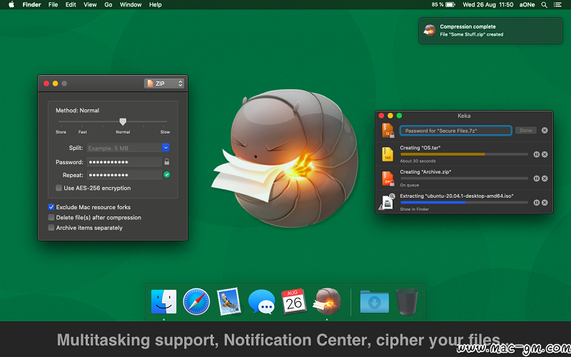The height and width of the screenshot is (357, 571).
Task: Open the Help menu
Action: [155, 5]
